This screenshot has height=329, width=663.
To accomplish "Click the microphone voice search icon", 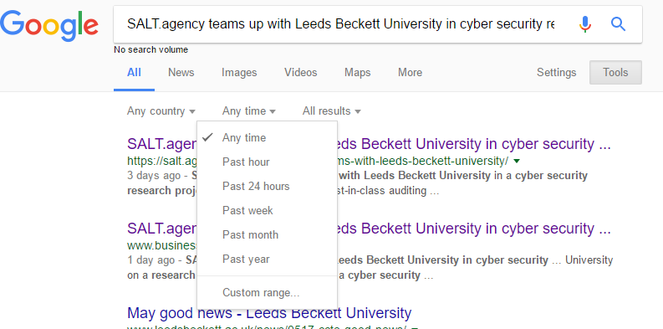I will coord(585,24).
